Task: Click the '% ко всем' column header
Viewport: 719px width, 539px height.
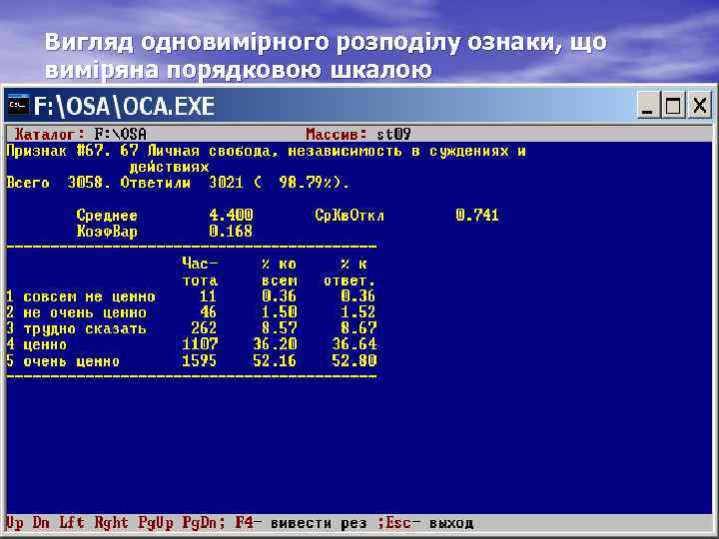Action: [x=279, y=271]
